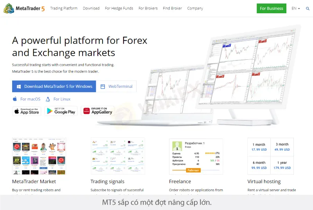Click 'Order robots or applications from' text

[196, 190]
